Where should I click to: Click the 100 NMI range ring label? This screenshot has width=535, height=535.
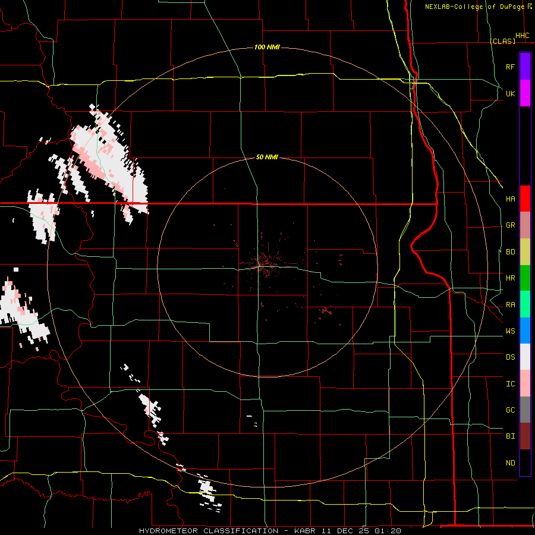pyautogui.click(x=267, y=47)
